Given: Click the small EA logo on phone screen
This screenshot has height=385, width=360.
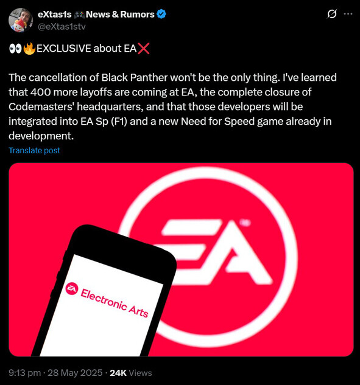Looking at the screenshot, I should click(72, 289).
